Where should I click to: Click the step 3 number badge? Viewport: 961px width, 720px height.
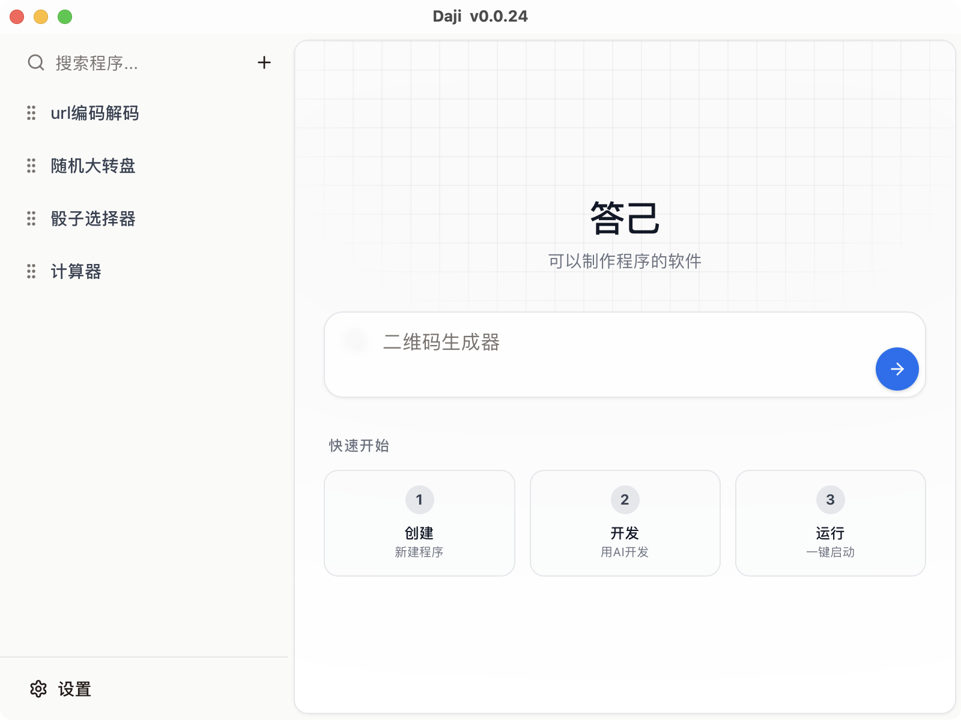click(x=831, y=500)
